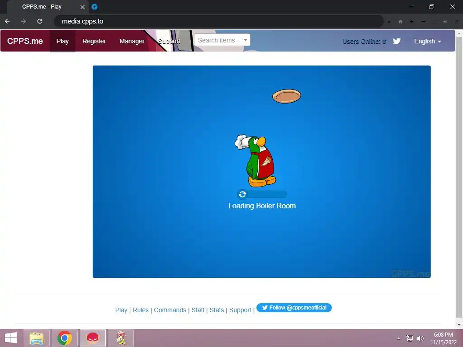Click the zoom-out minus icon in the toolbar

coord(423,22)
